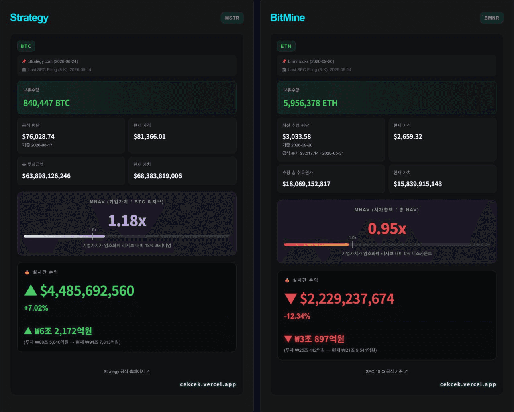
Task: Click the $76,028.74 average price
Action: pos(38,137)
